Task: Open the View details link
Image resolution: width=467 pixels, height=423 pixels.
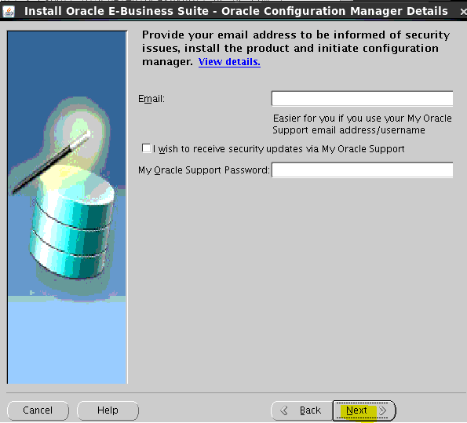Action: coord(229,62)
